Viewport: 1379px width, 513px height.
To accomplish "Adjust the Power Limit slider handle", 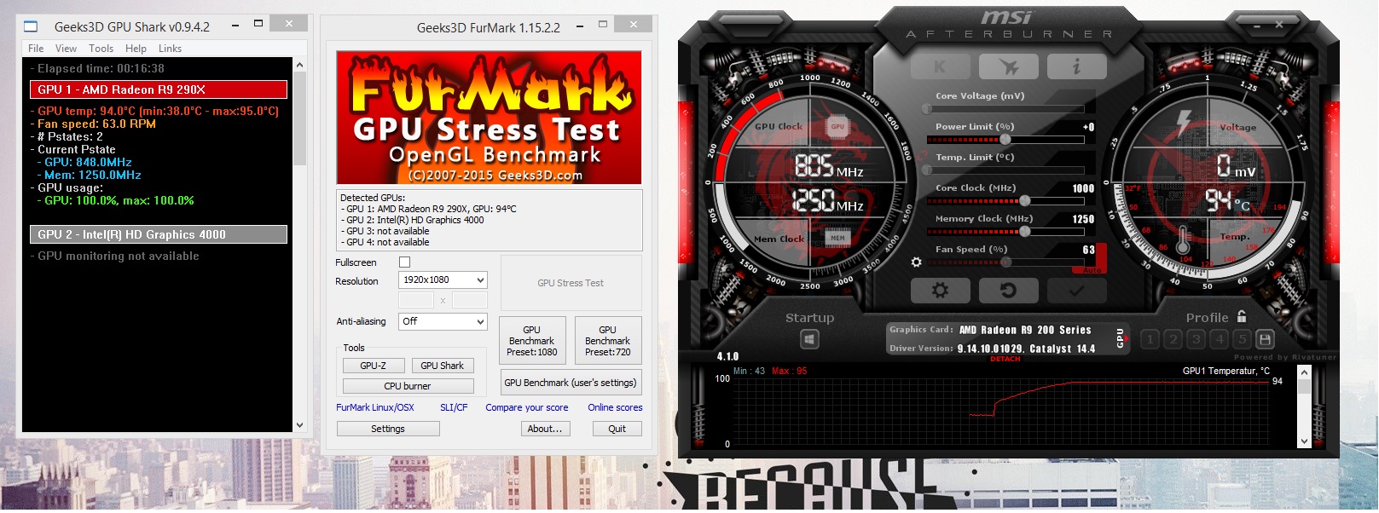I will [1005, 139].
